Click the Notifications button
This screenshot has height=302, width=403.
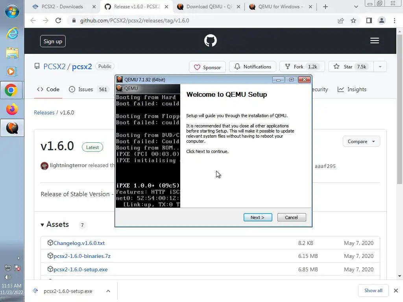pos(253,67)
